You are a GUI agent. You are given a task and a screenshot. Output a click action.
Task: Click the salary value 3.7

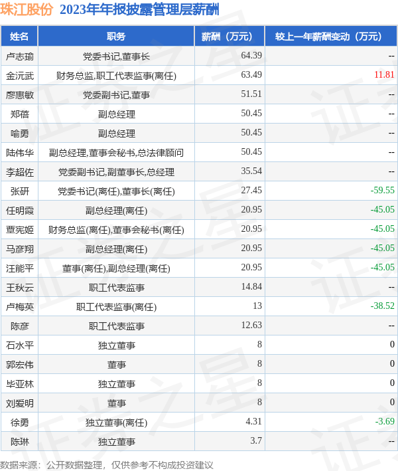point(256,440)
